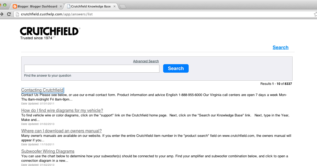Close the Blogger Dashboard tab
317x166 pixels.
click(61, 6)
